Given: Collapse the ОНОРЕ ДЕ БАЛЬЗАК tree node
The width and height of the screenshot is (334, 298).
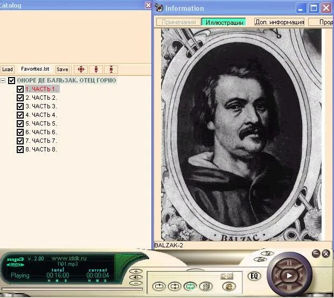Looking at the screenshot, I should 3,80.
